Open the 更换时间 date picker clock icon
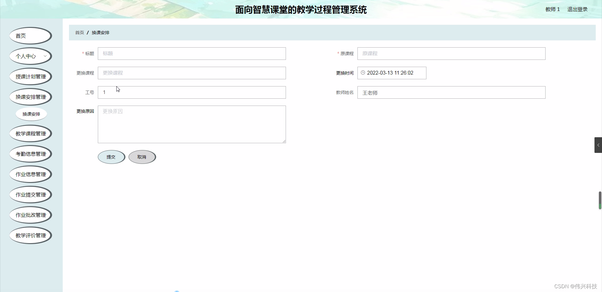Image resolution: width=602 pixels, height=292 pixels. tap(363, 73)
